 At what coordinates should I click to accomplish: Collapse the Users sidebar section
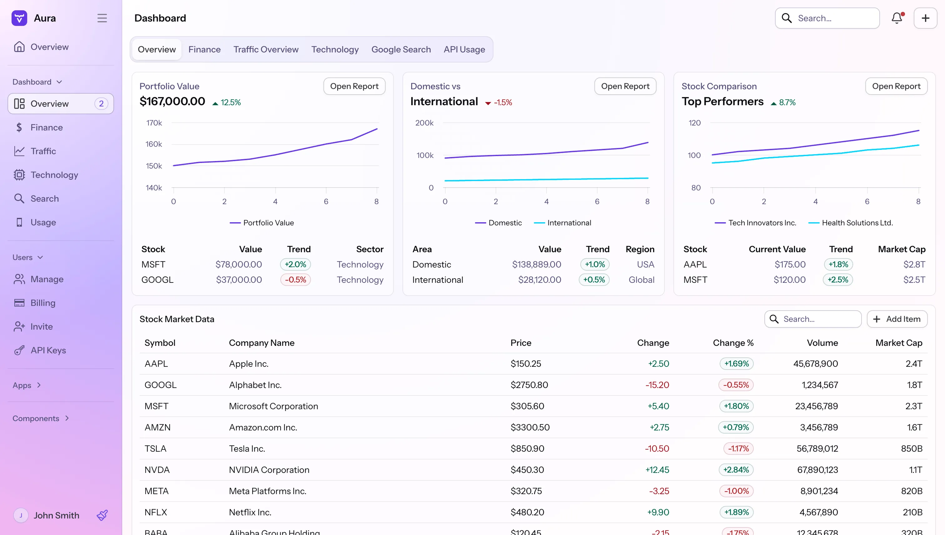tap(27, 257)
